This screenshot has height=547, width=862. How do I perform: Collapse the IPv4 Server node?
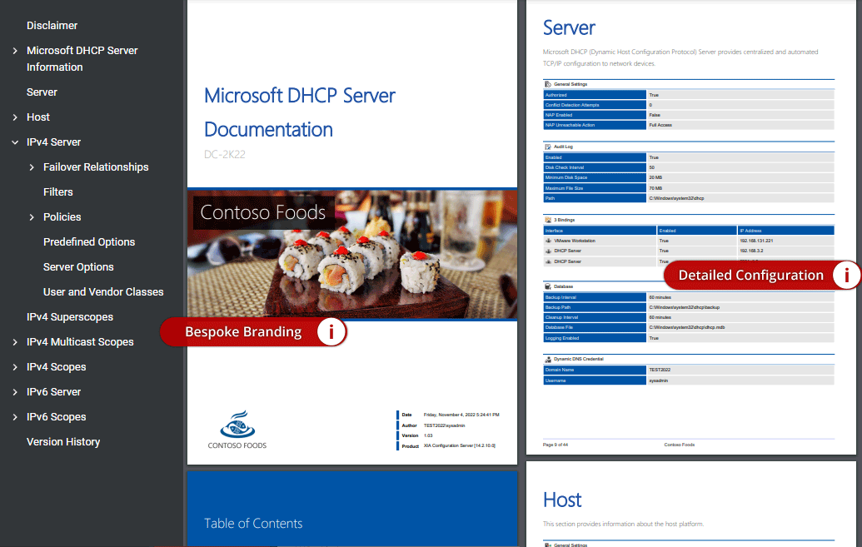[x=15, y=142]
